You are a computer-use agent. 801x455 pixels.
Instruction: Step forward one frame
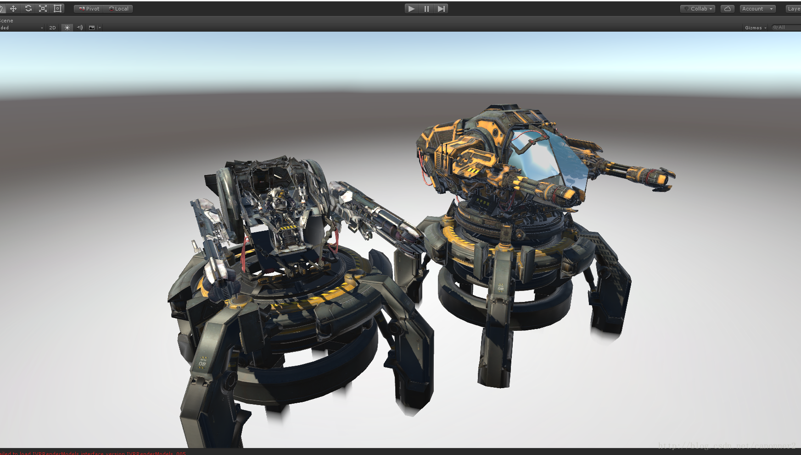441,9
